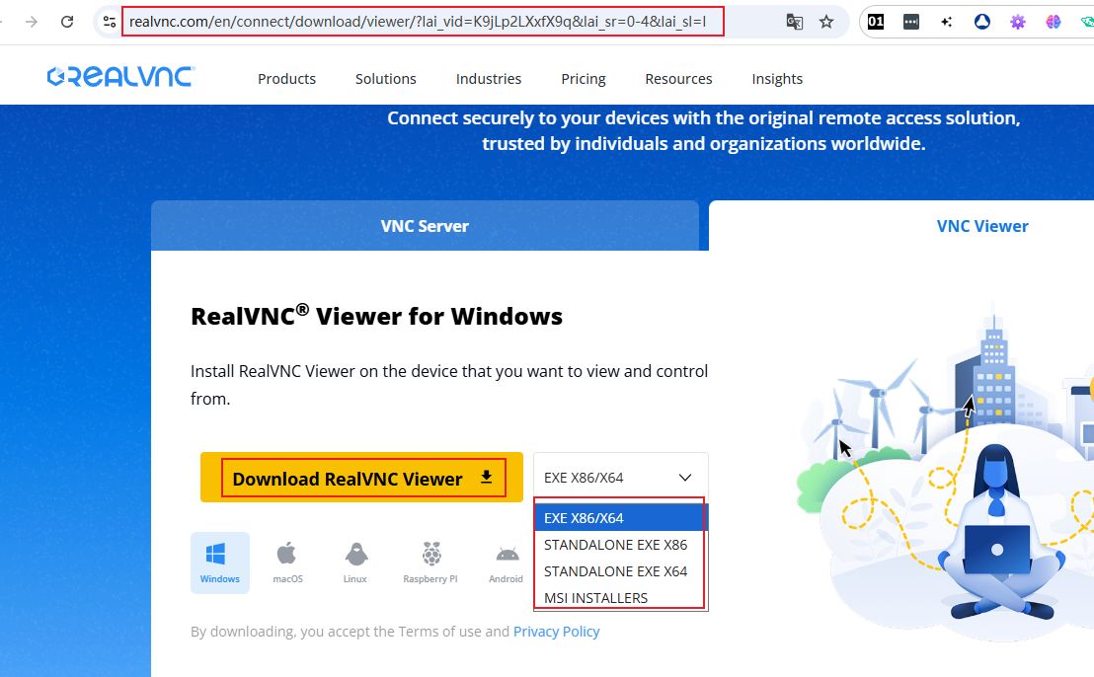Open the blue circle extension icon
Image resolution: width=1094 pixels, height=677 pixels.
click(982, 22)
